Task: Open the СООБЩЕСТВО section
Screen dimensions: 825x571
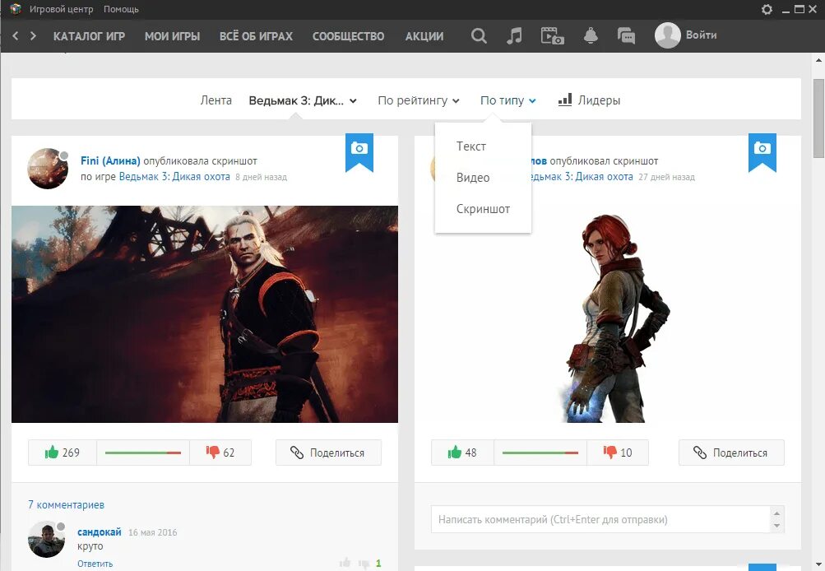Action: pyautogui.click(x=348, y=36)
